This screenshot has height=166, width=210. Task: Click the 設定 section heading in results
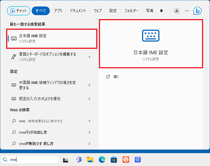tap(14, 71)
